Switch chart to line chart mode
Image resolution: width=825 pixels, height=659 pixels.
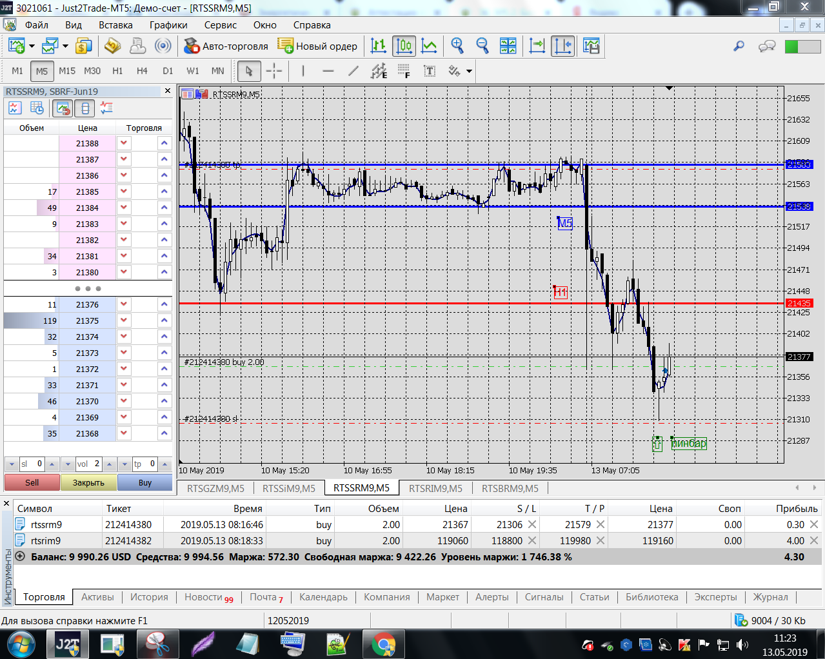(x=429, y=46)
